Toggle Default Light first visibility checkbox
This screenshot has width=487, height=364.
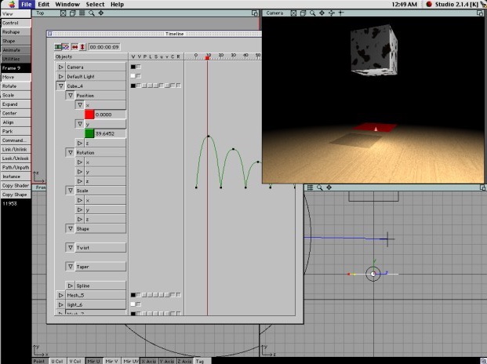(x=133, y=76)
